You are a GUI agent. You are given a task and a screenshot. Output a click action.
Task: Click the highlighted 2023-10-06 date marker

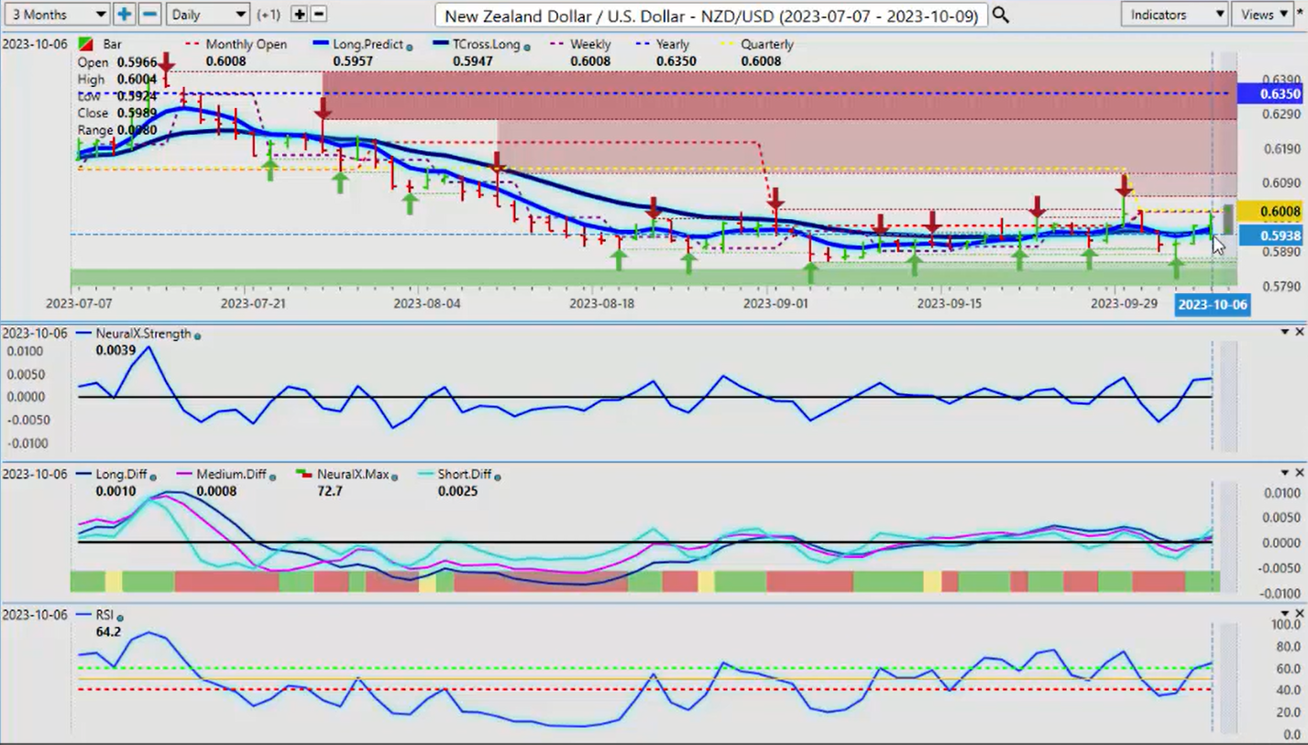point(1212,304)
